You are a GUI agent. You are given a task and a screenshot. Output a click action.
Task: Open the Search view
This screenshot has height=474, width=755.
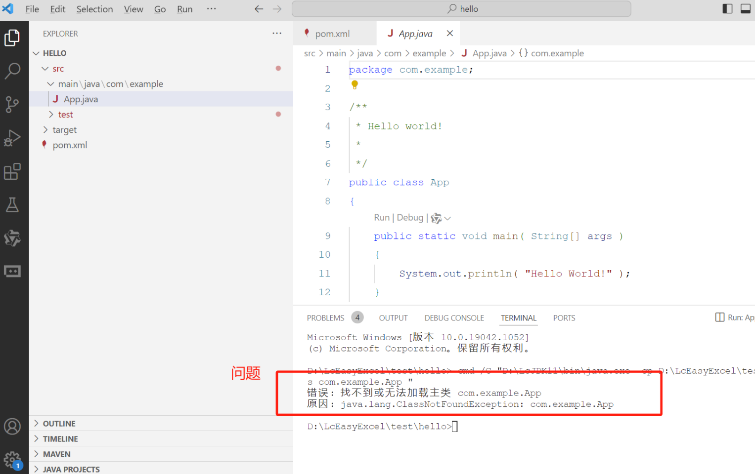tap(13, 71)
